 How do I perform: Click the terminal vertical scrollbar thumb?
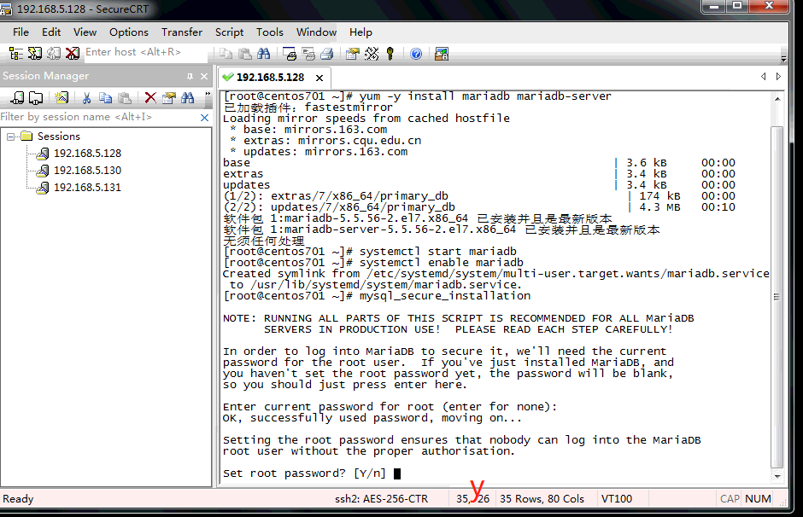pyautogui.click(x=777, y=297)
